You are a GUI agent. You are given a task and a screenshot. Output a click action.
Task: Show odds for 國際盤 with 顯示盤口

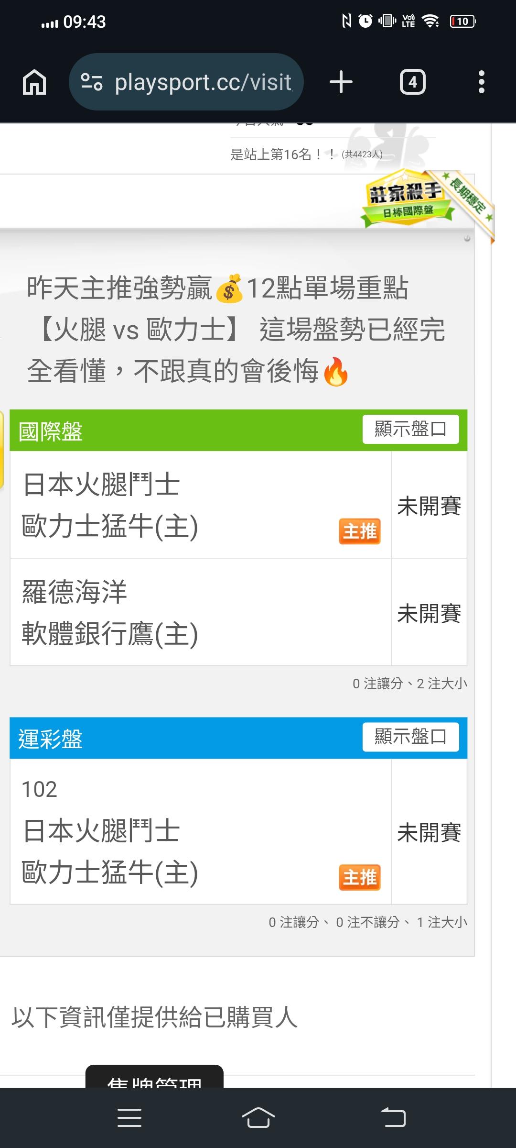(410, 429)
